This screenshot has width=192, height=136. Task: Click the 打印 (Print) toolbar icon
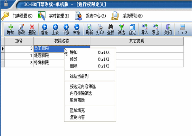coord(100,29)
